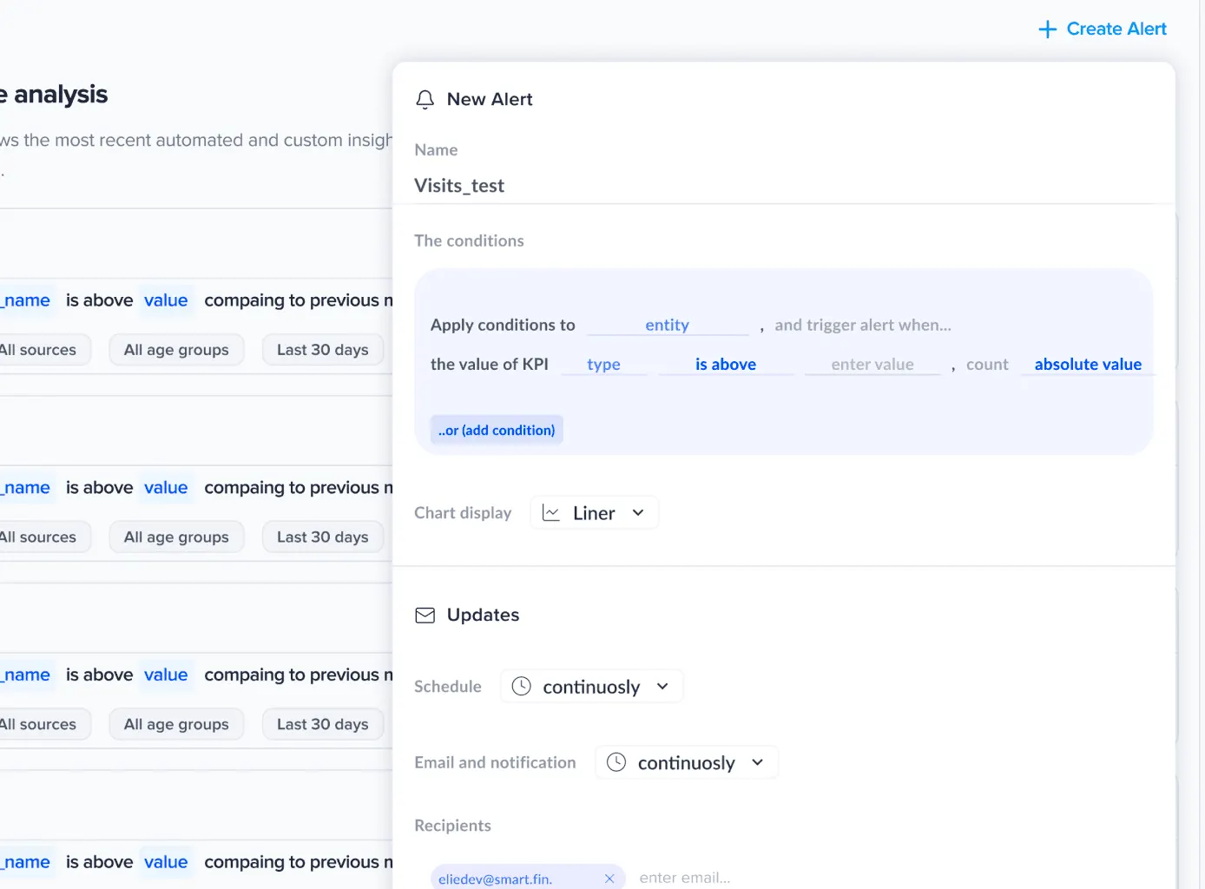Click the chevron of the Liner dropdown
Screen dimensions: 1205x889
pyautogui.click(x=638, y=513)
